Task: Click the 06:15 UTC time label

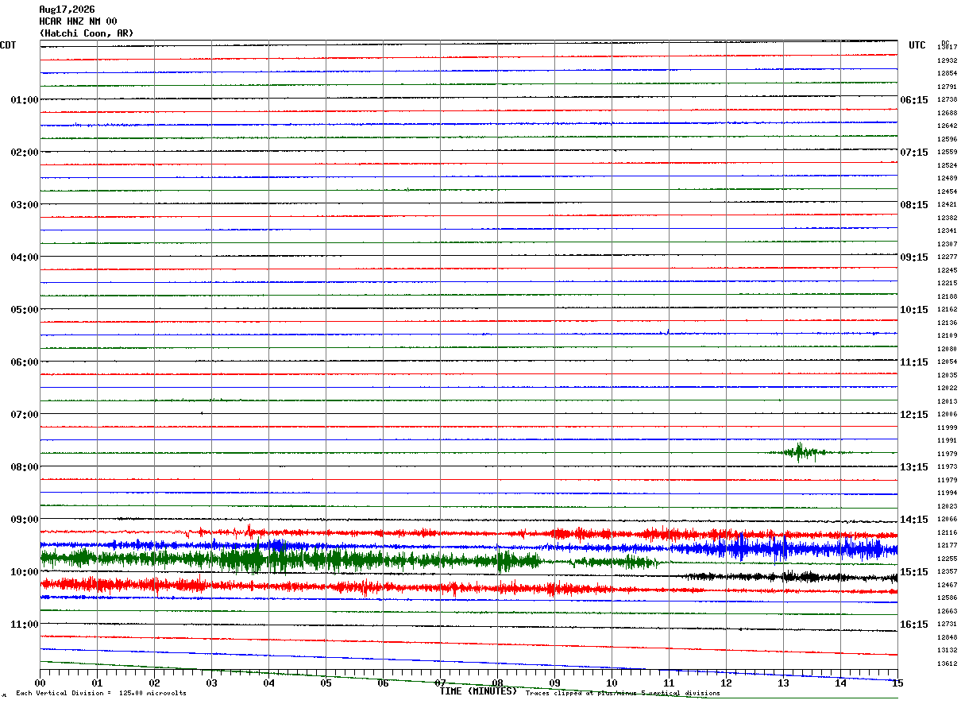Action: click(x=914, y=100)
